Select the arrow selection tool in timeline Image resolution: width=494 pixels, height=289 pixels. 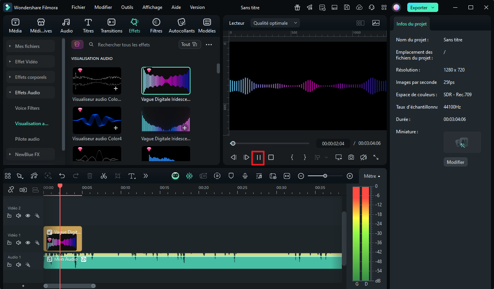click(20, 176)
